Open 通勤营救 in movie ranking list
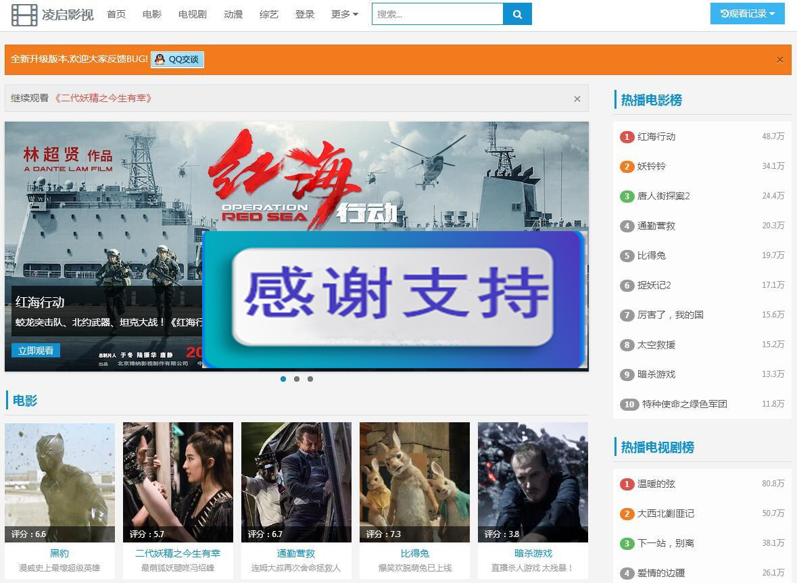The height and width of the screenshot is (583, 797). [656, 226]
